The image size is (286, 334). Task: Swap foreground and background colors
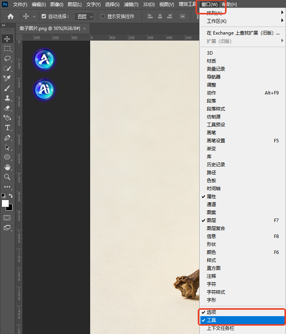click(x=11, y=195)
